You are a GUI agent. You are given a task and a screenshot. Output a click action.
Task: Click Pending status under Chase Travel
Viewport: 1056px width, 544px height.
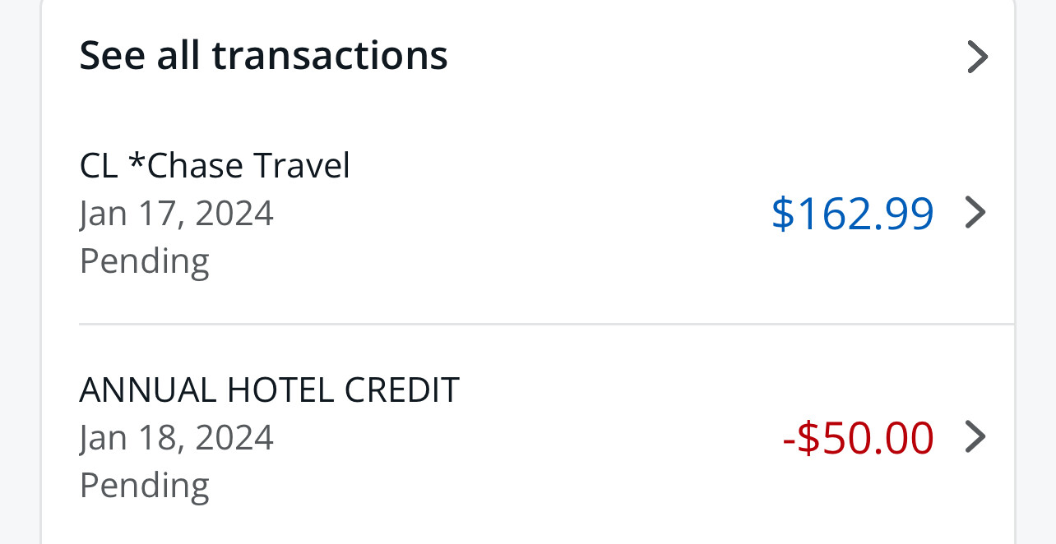tap(145, 261)
